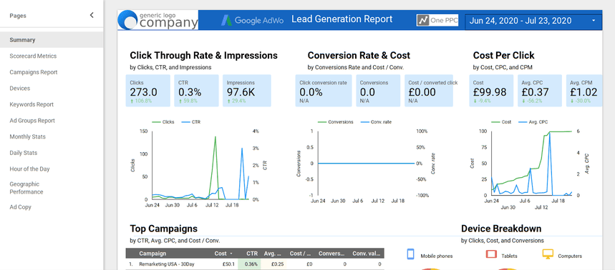Select the Ad Copy page

click(20, 207)
